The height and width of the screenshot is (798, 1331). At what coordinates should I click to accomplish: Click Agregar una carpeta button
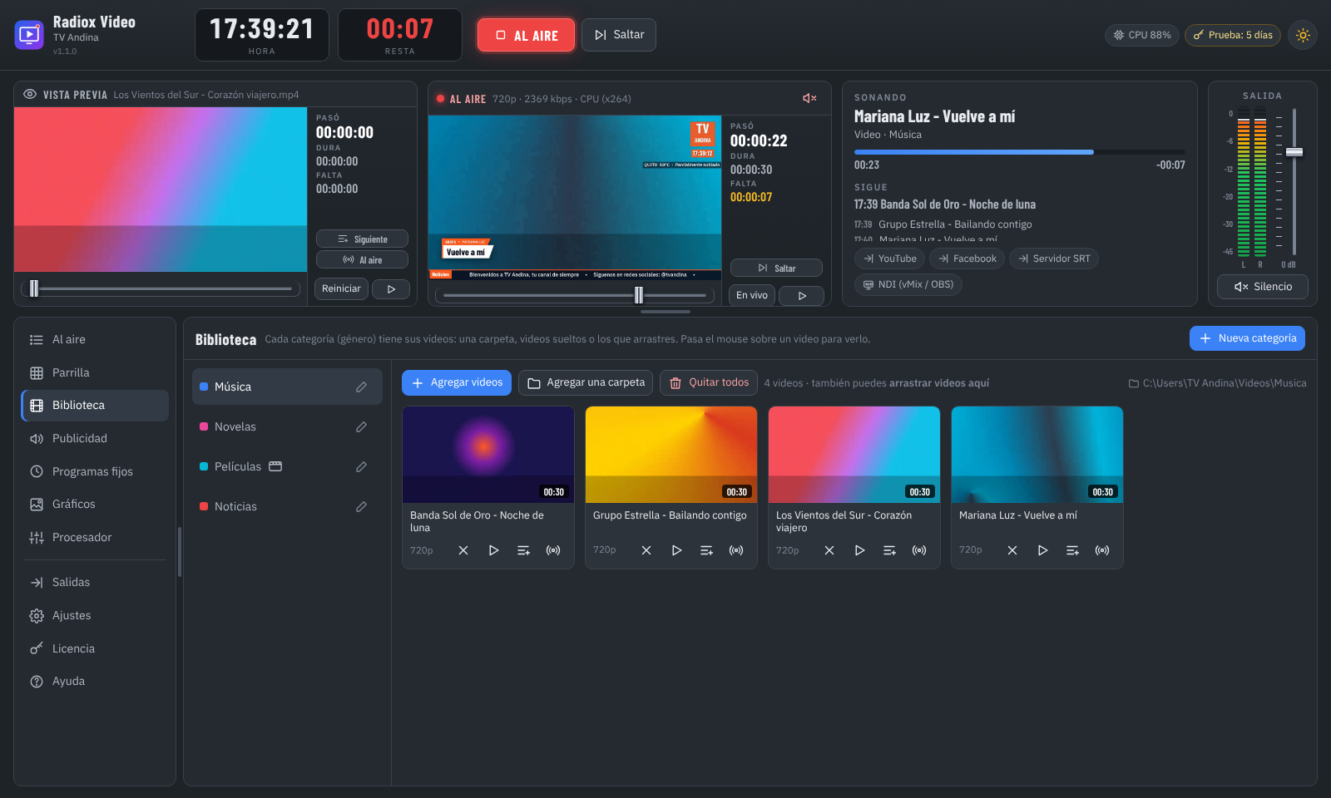[x=586, y=382]
